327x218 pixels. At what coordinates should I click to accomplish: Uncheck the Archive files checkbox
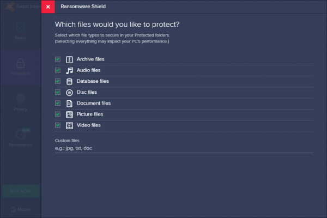pos(58,59)
